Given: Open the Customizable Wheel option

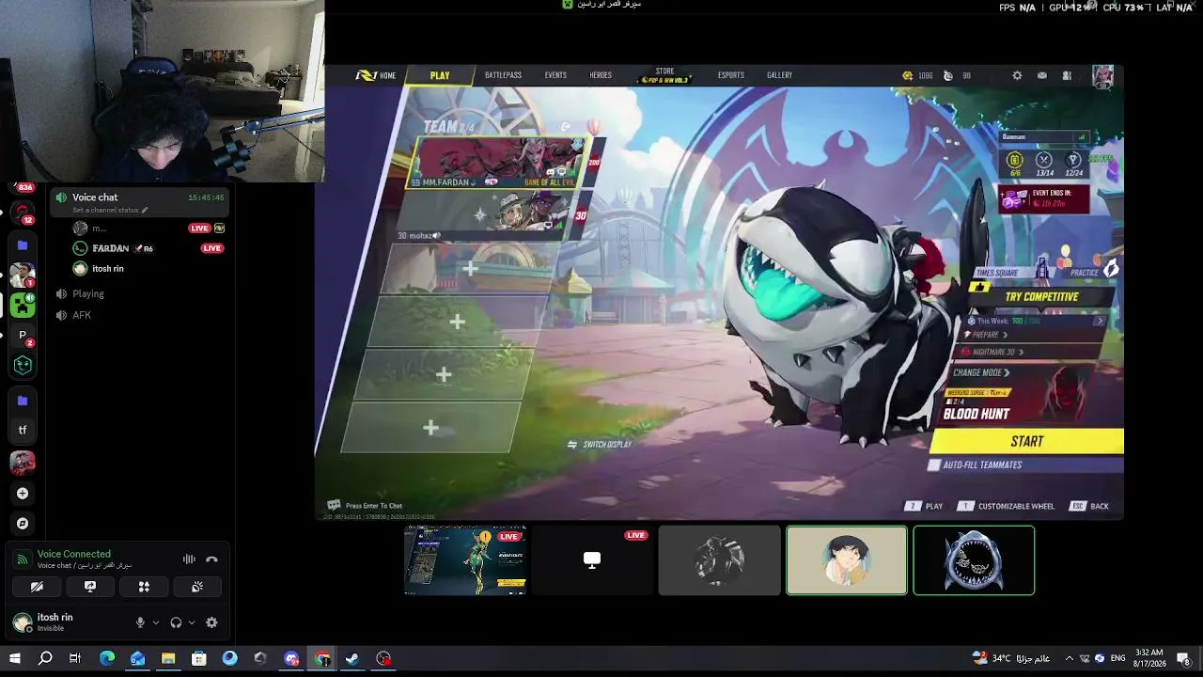Looking at the screenshot, I should coord(1007,506).
